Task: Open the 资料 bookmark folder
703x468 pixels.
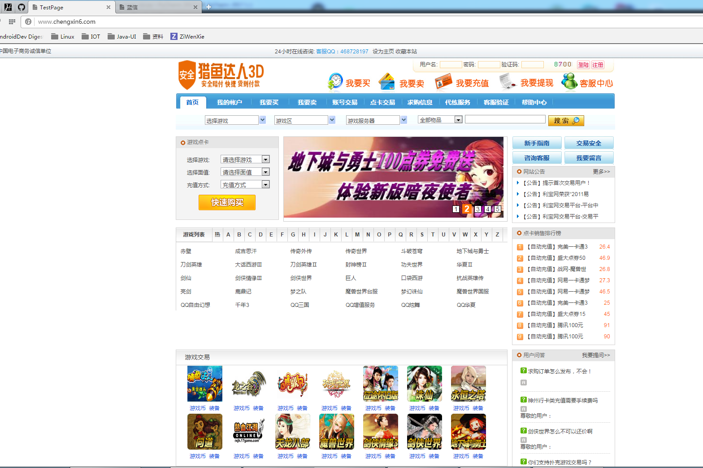Action: (153, 37)
